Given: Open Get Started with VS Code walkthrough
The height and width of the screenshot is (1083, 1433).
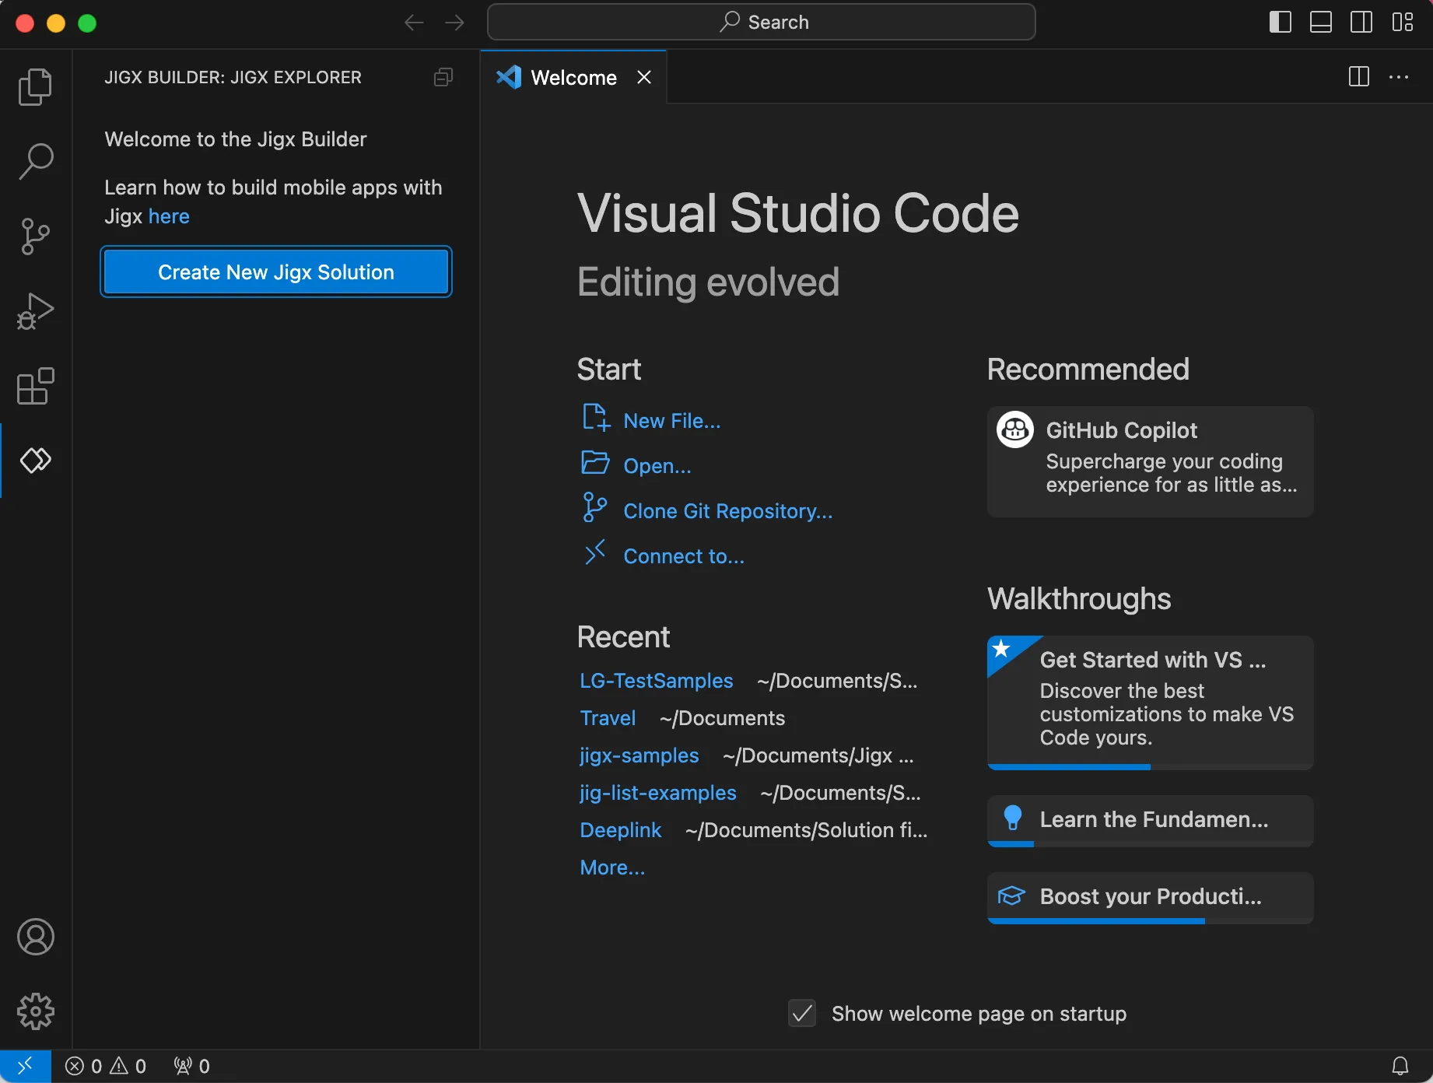Looking at the screenshot, I should click(1151, 703).
